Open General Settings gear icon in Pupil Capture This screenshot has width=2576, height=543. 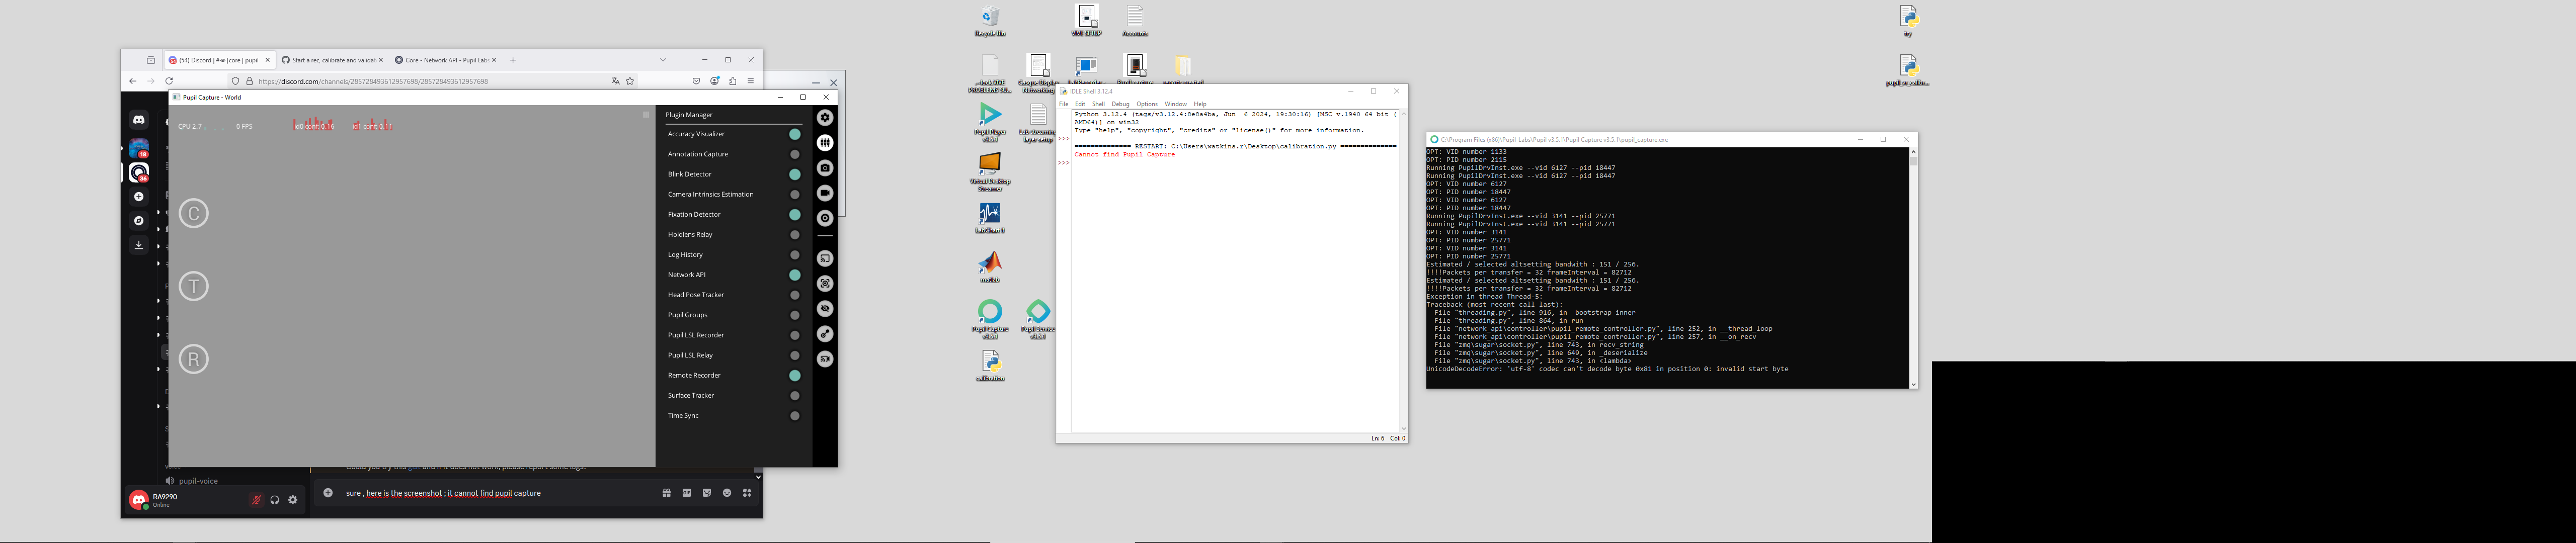pyautogui.click(x=825, y=117)
